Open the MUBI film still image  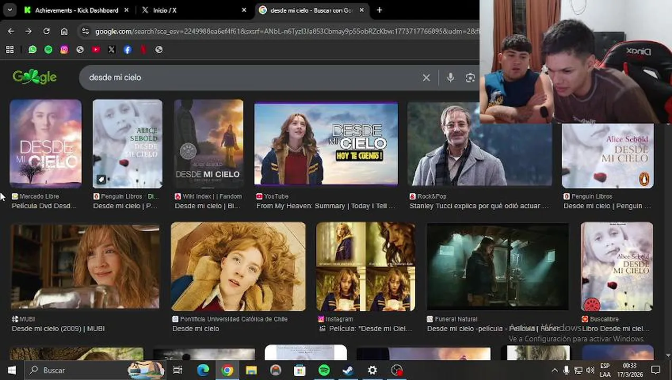85,267
